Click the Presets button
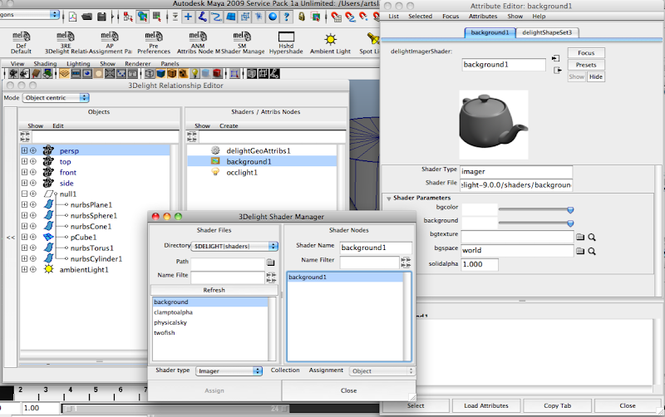This screenshot has width=665, height=417. coord(586,65)
